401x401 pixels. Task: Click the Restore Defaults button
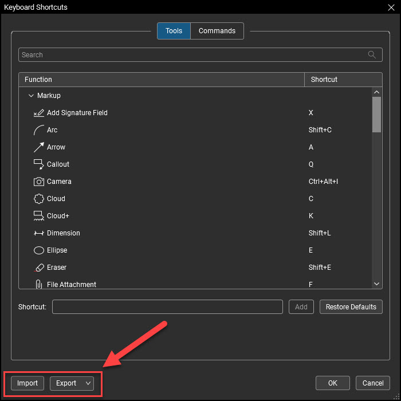click(x=351, y=306)
